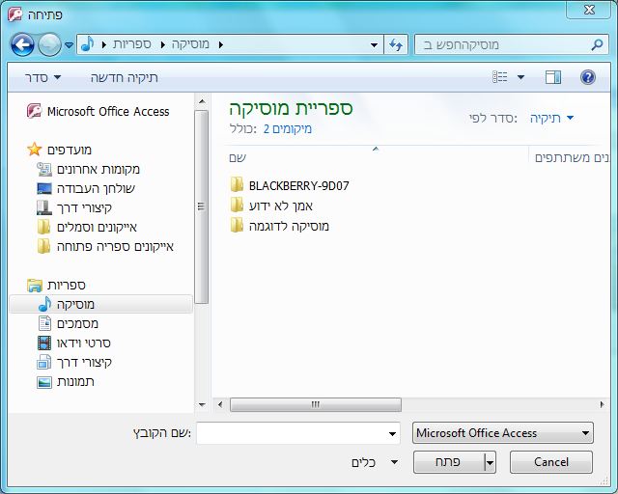Click the desktop monitor icon in favorites
618x494 pixels.
click(x=44, y=188)
